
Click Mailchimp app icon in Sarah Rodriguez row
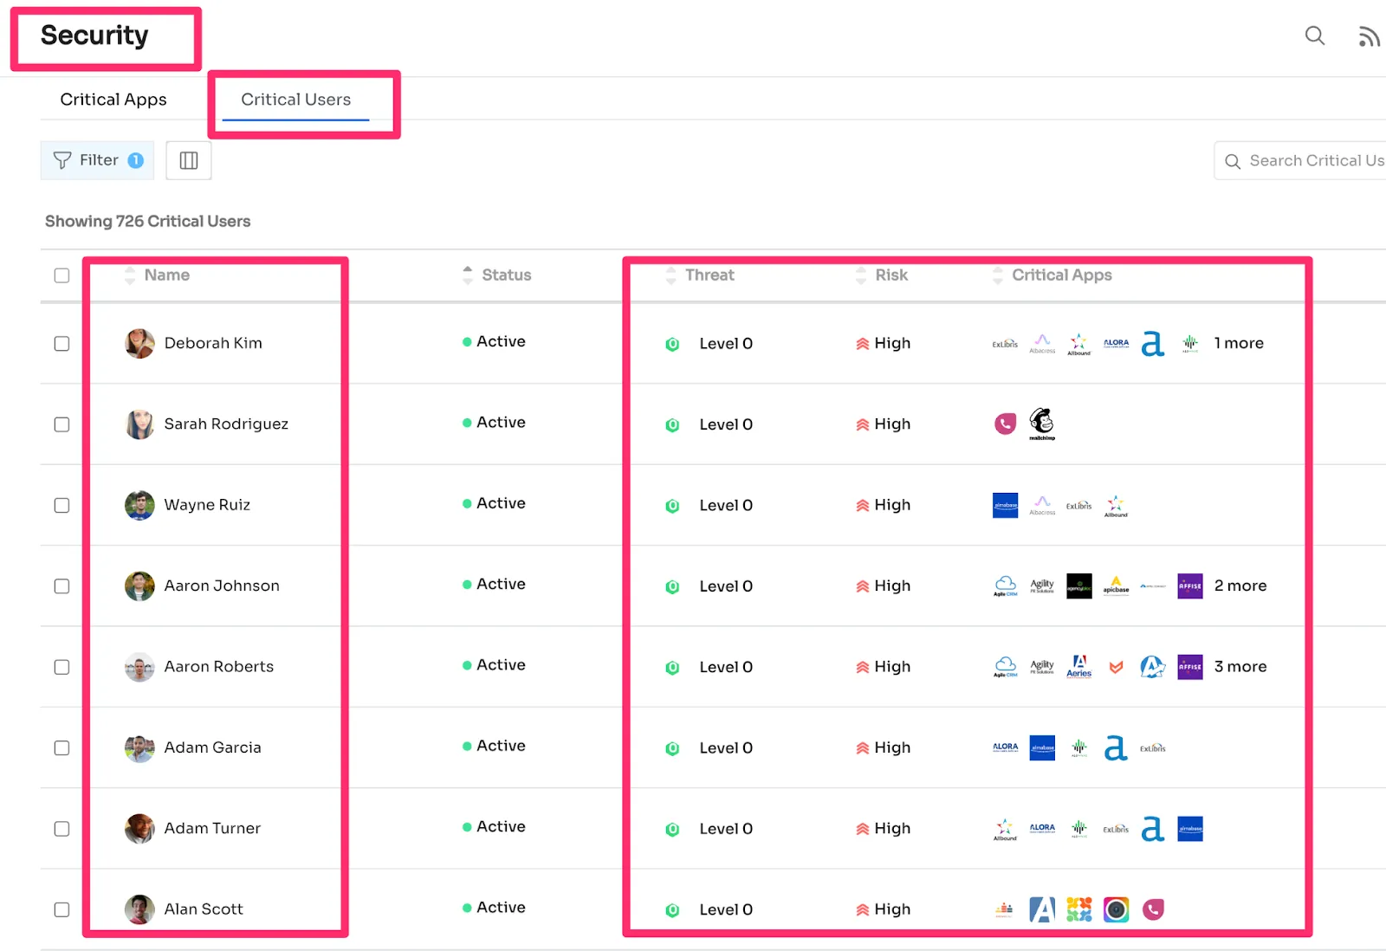coord(1042,424)
